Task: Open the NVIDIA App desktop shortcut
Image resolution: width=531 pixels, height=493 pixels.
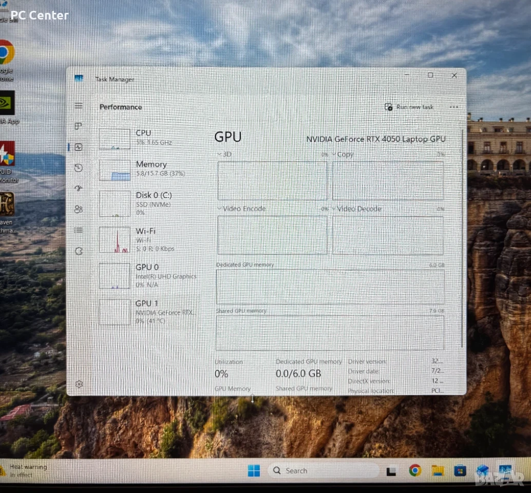Action: 8,107
